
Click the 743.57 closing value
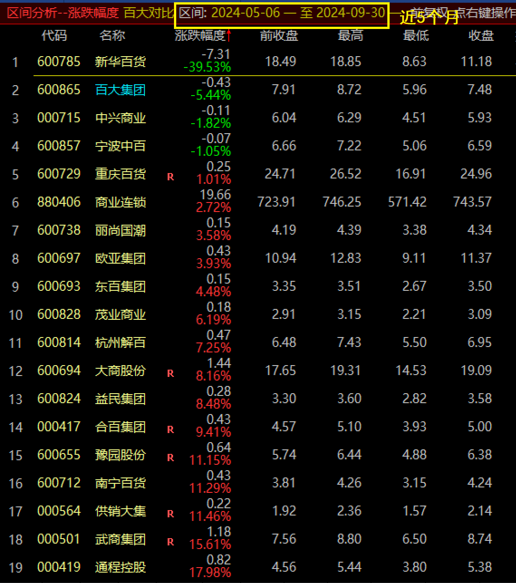point(473,202)
